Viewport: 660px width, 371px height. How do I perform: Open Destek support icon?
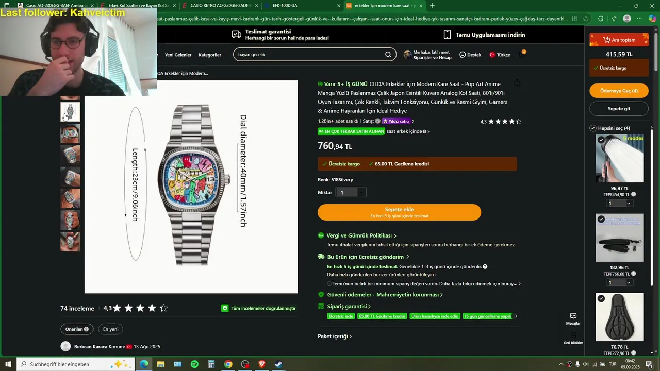pyautogui.click(x=470, y=55)
